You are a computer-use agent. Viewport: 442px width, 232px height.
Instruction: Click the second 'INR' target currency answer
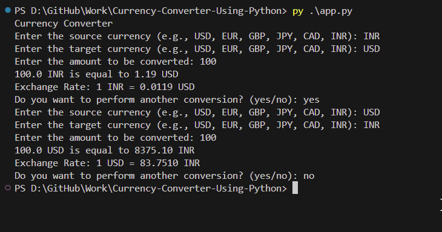(371, 125)
